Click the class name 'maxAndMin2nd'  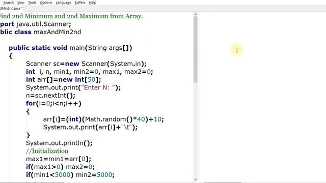58,32
